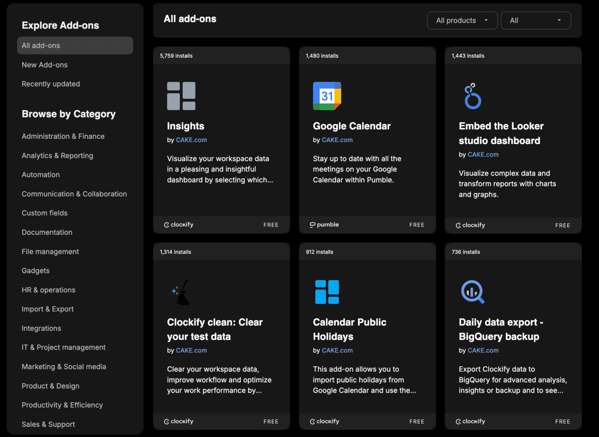Open CAKE.com link under Insights
Image resolution: width=599 pixels, height=437 pixels.
click(x=191, y=140)
